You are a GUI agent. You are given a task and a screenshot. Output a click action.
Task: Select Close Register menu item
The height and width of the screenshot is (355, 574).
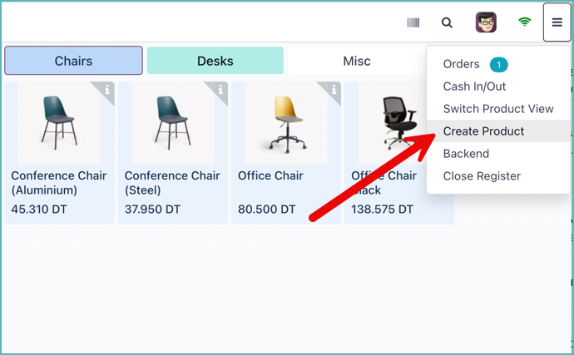(x=482, y=176)
